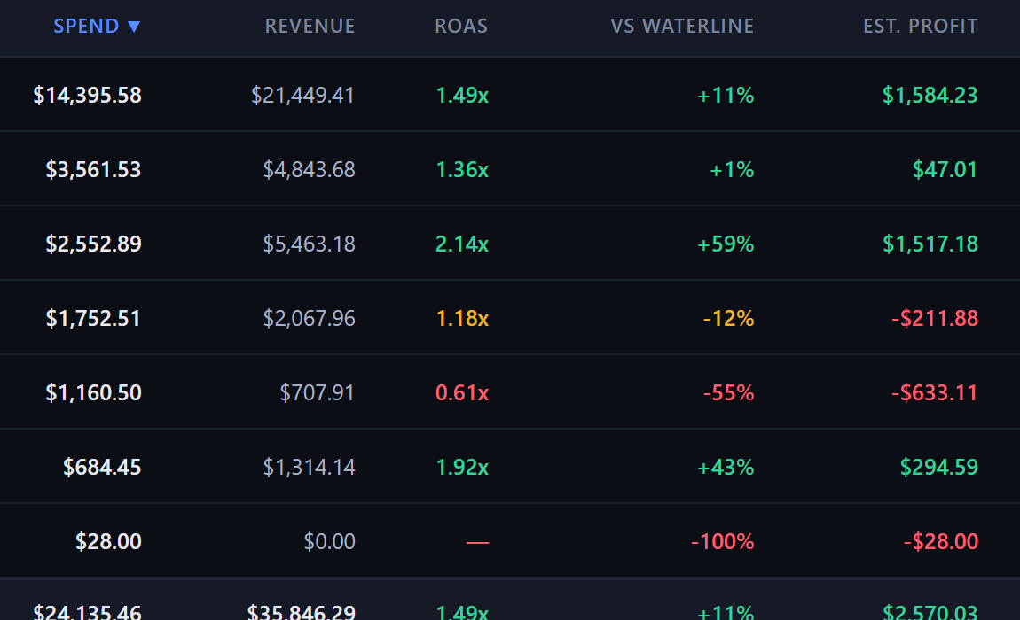This screenshot has width=1020, height=620.
Task: Select the revenue value $0.00
Action: 329,541
